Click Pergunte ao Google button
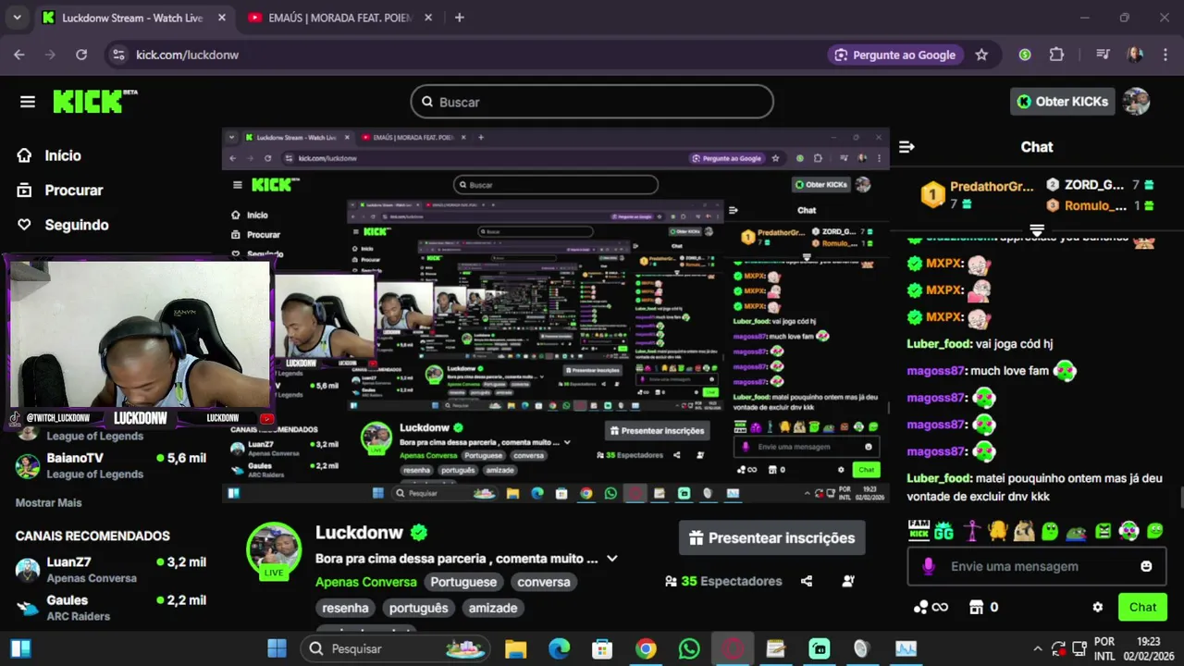Image resolution: width=1184 pixels, height=666 pixels. coord(894,55)
